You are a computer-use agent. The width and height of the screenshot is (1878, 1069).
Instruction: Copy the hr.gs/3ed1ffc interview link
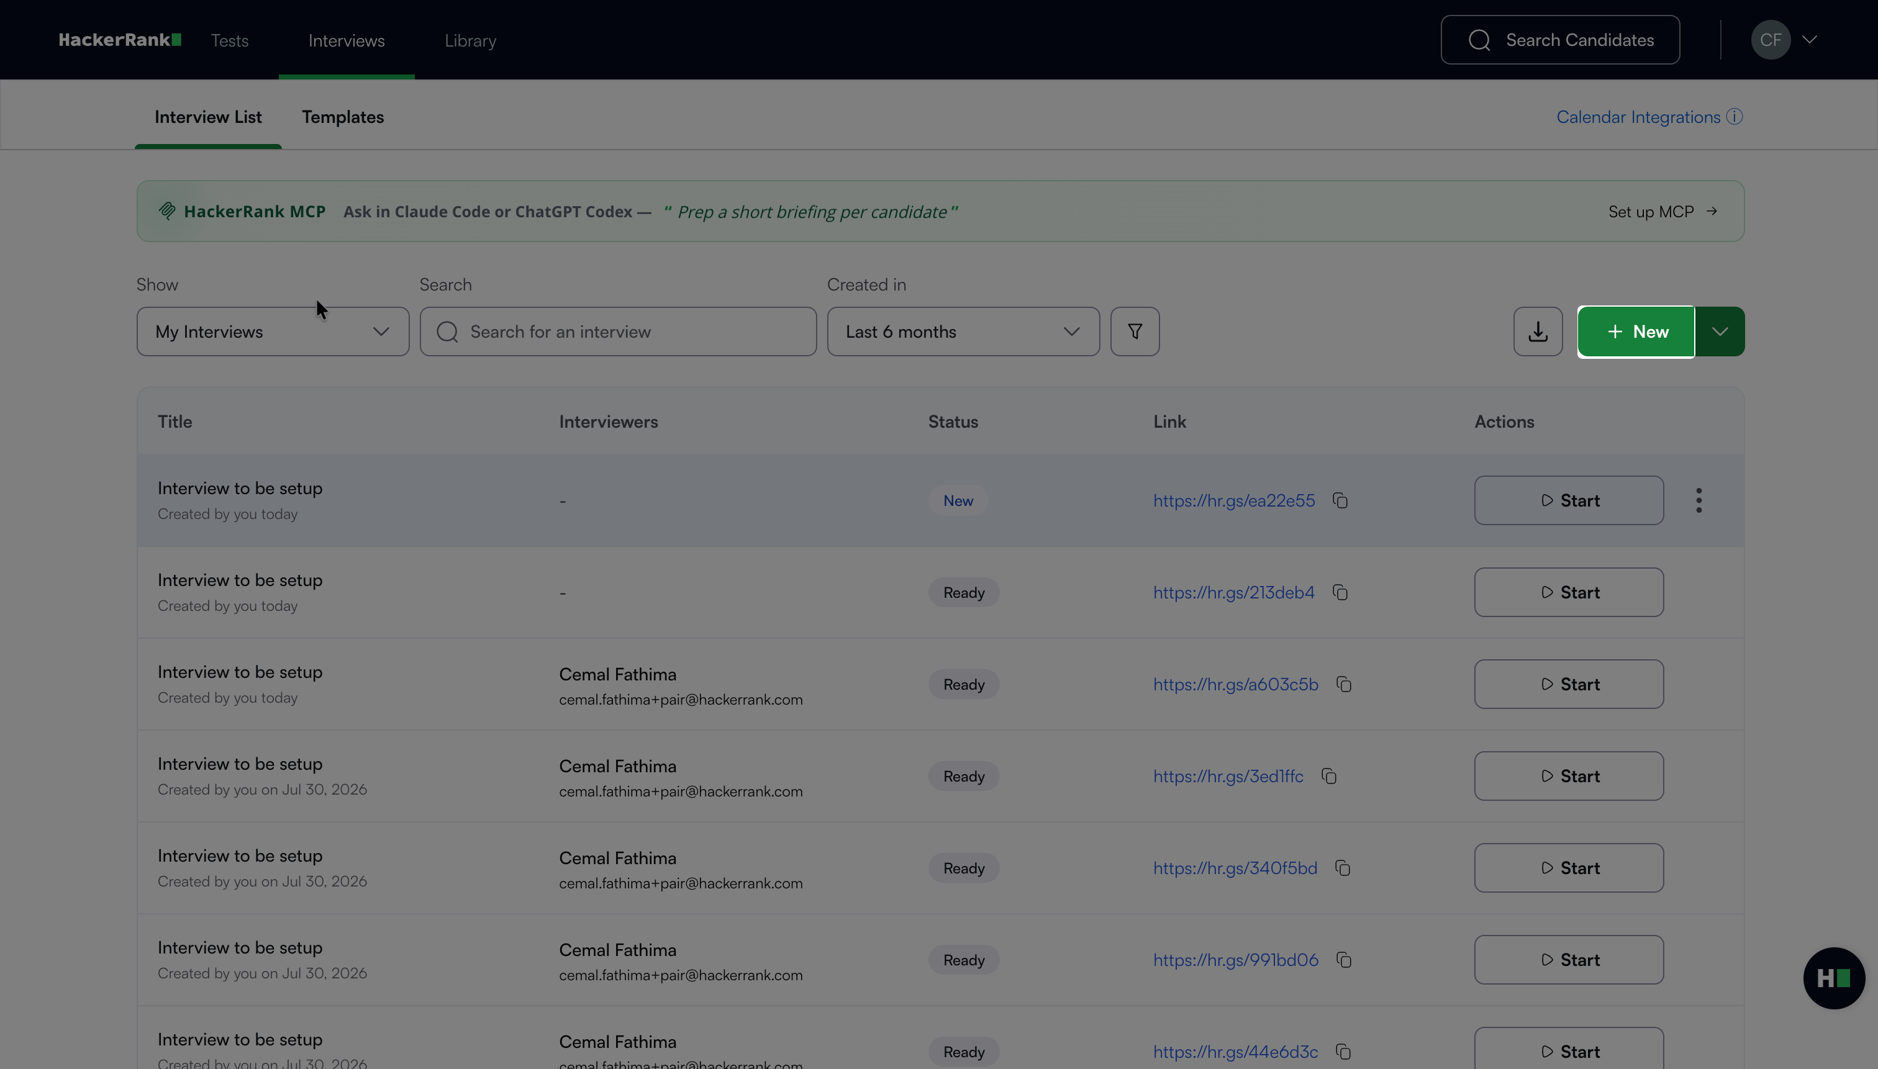pos(1328,776)
